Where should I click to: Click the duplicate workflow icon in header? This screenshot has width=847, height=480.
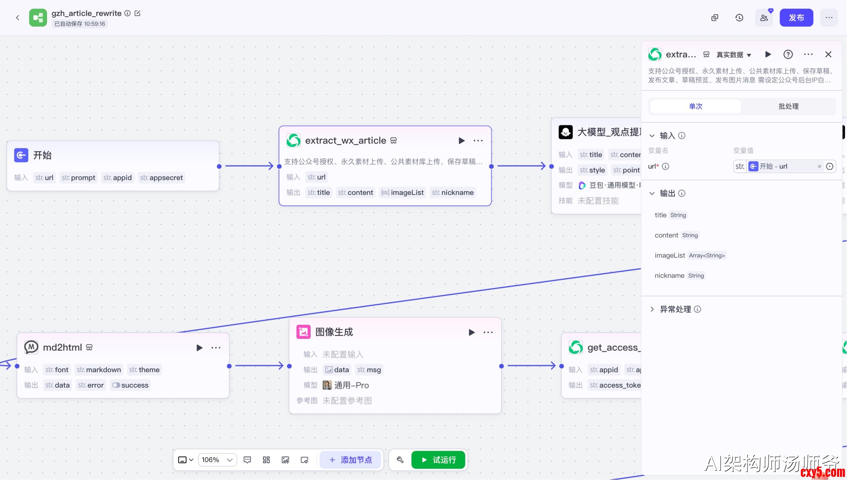pos(714,18)
